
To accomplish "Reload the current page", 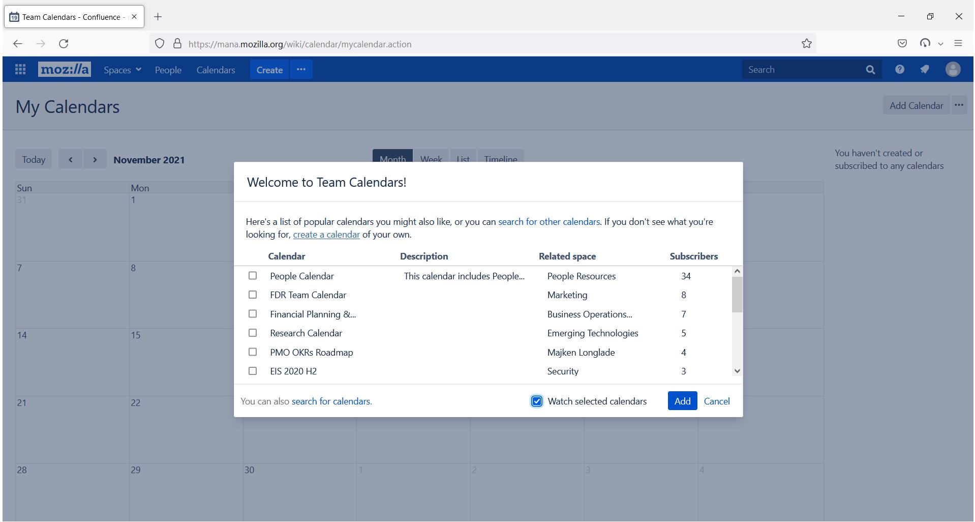I will (64, 44).
